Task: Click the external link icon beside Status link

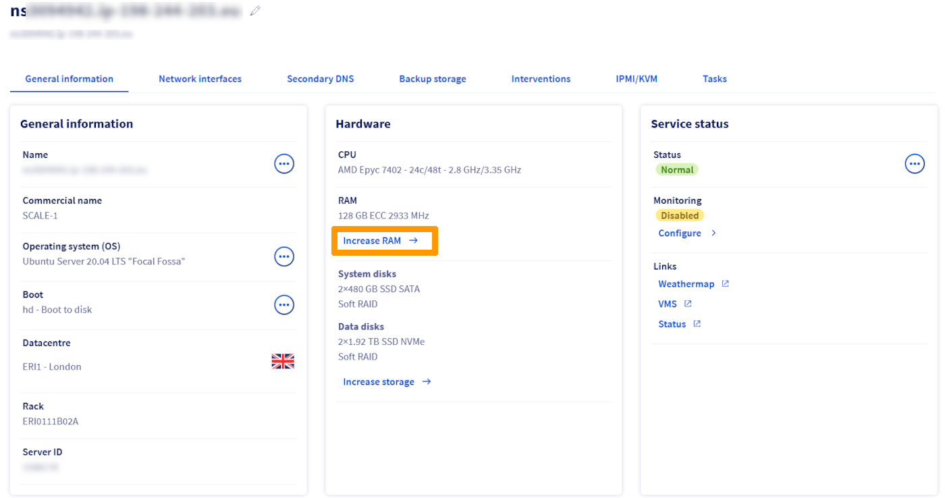Action: pyautogui.click(x=697, y=325)
